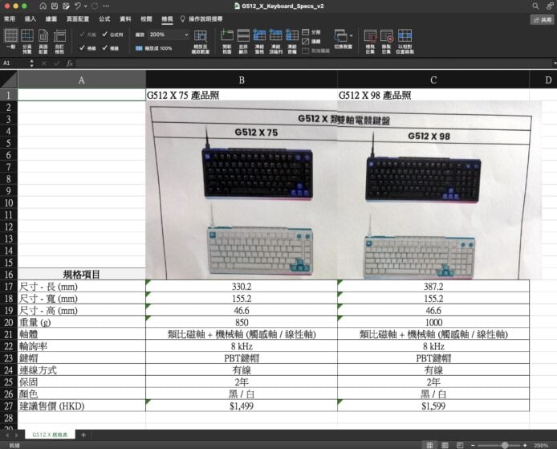Select column A header
Screen dimensions: 557x449
82,80
